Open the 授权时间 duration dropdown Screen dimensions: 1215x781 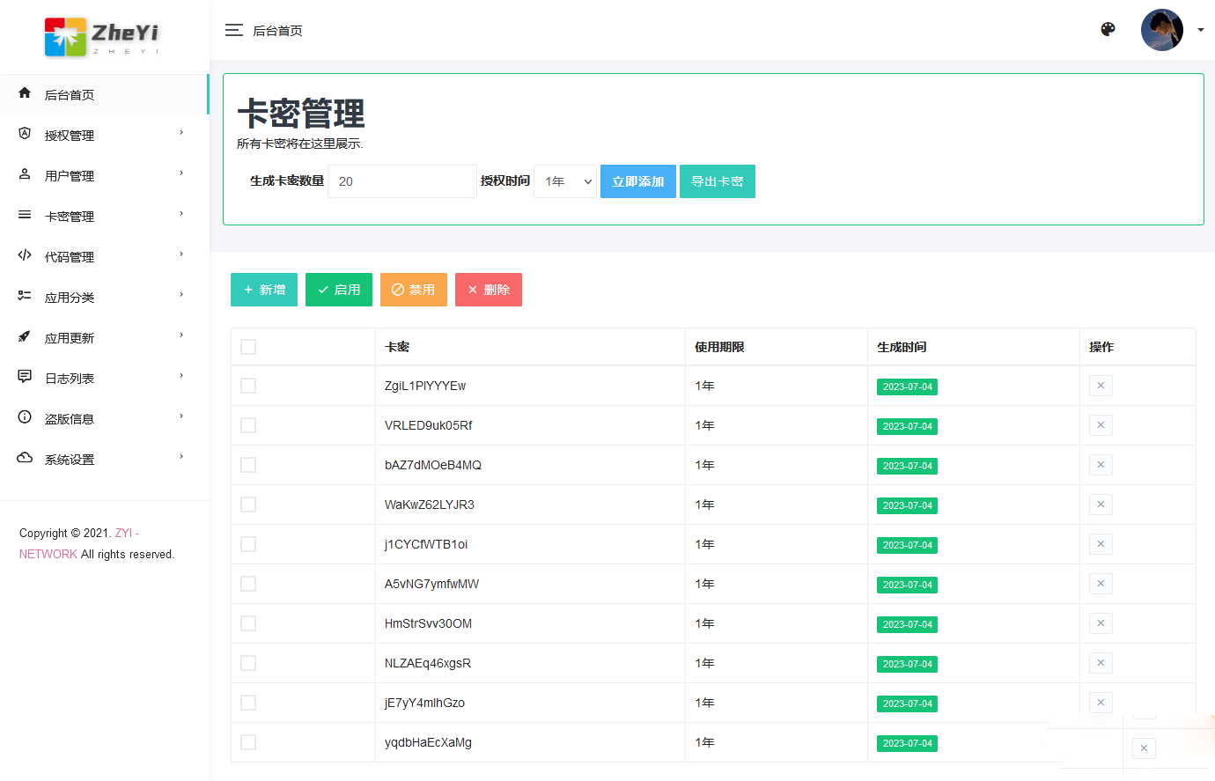[x=565, y=181]
